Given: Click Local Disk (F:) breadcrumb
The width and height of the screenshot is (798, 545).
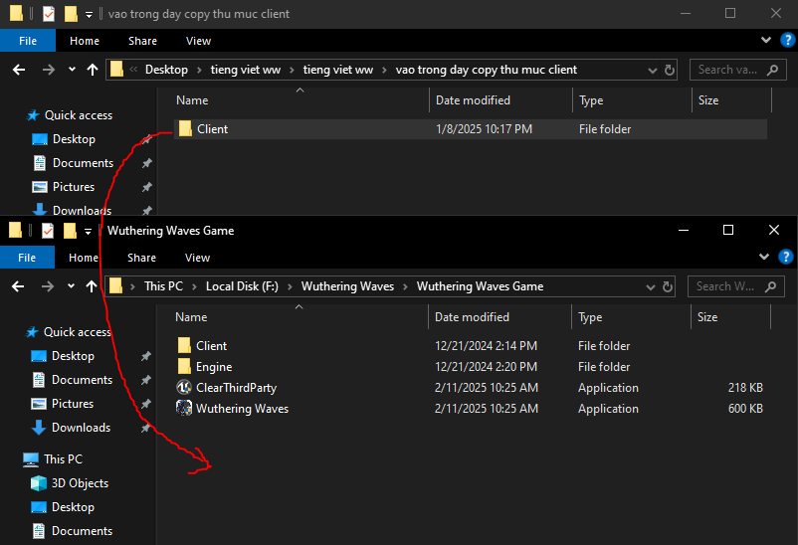Looking at the screenshot, I should coord(242,286).
